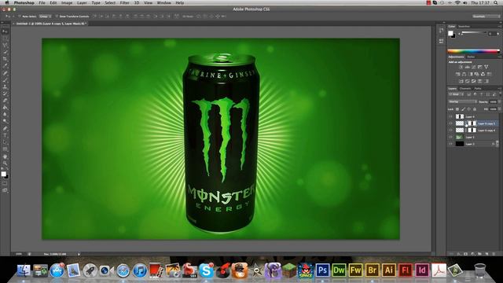Open Illustrator from the Dock
Screen dimensions: 503x283
point(389,270)
